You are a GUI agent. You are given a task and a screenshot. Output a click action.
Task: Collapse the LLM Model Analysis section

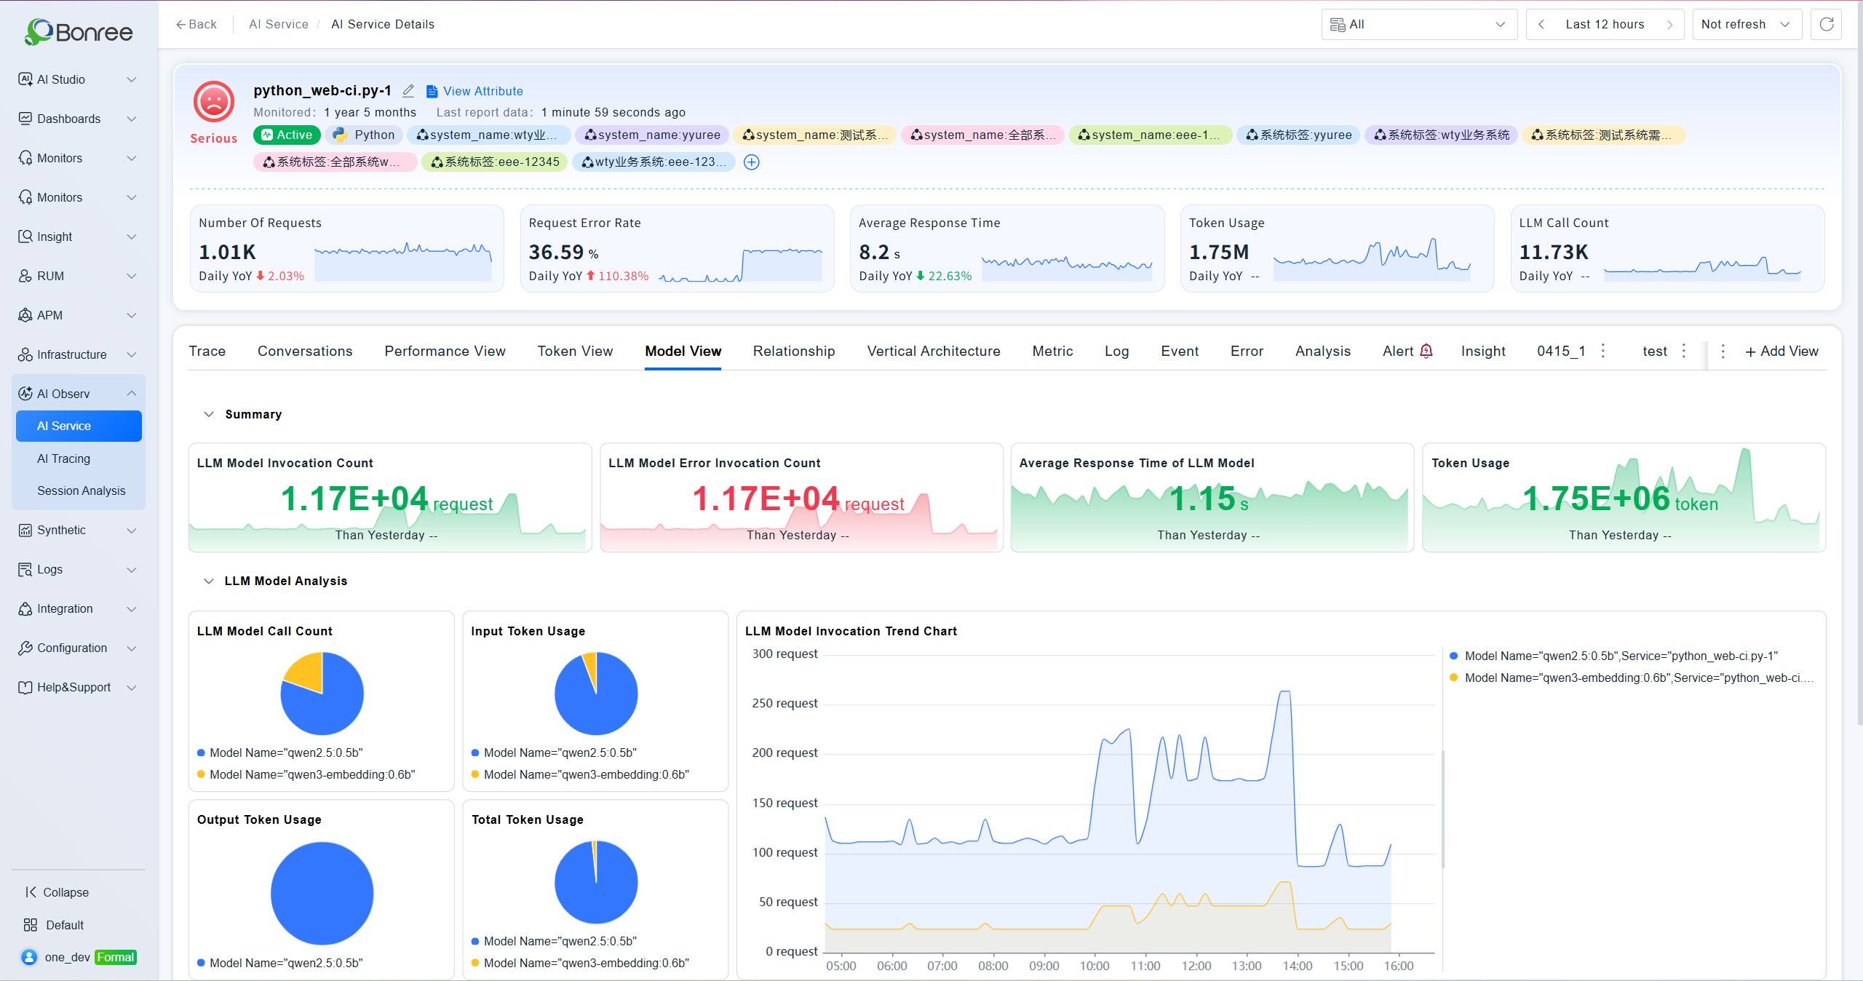coord(209,581)
